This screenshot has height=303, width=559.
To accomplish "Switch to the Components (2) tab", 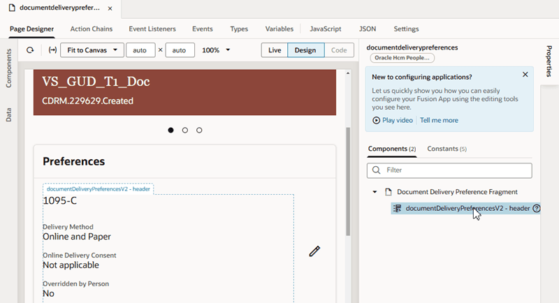I will pyautogui.click(x=392, y=149).
